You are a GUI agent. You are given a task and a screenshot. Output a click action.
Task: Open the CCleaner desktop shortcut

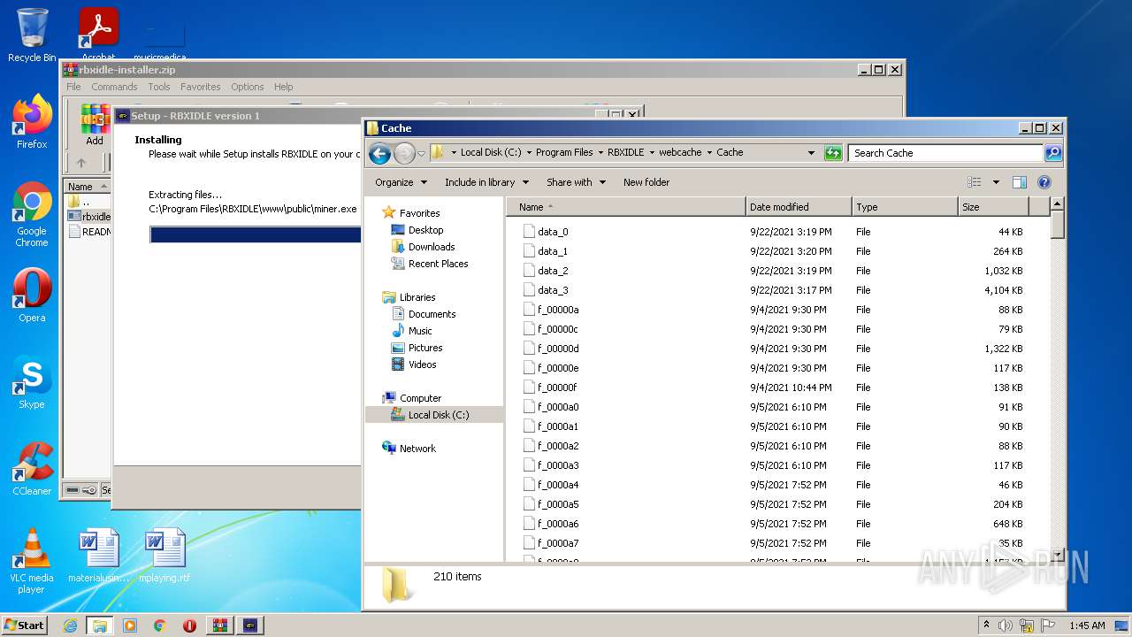(32, 469)
